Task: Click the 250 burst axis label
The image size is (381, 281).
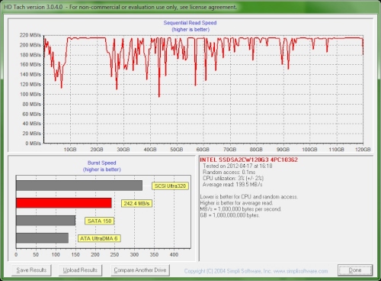Action: click(x=115, y=254)
